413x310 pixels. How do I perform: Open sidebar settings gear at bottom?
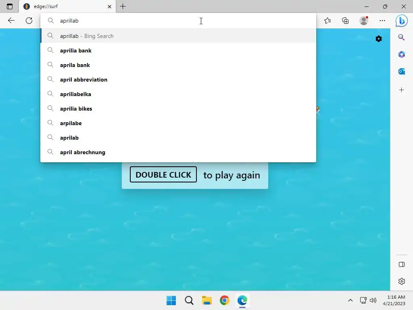[401, 281]
